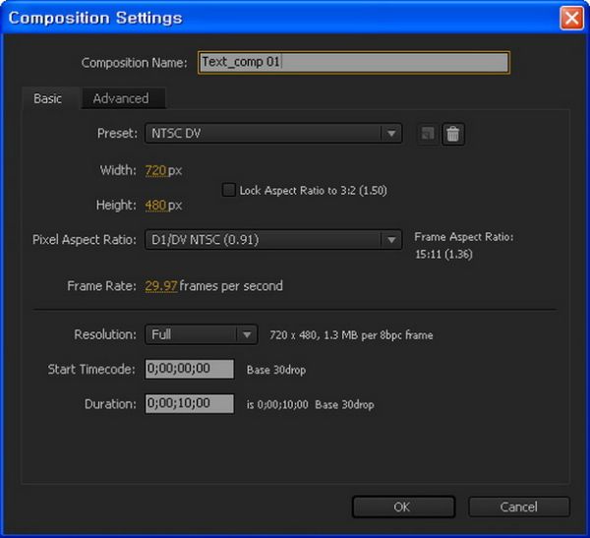Click the Composition Name text field
Viewport: 590px width, 538px height.
pyautogui.click(x=354, y=62)
